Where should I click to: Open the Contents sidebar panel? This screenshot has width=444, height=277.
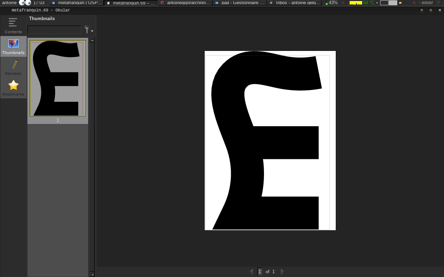tap(13, 26)
